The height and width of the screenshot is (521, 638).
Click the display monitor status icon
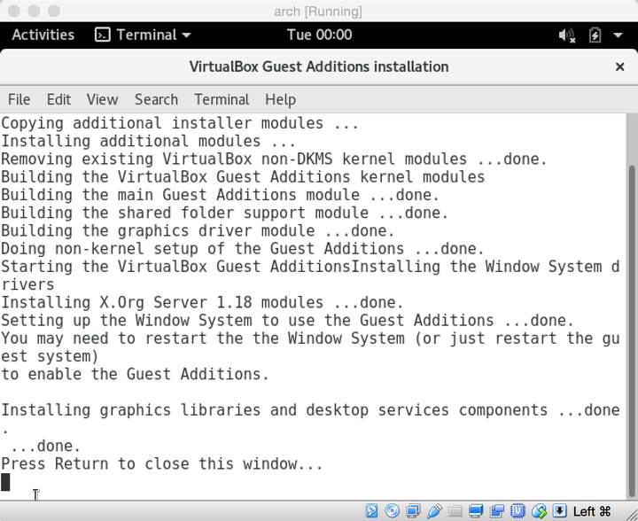click(476, 511)
